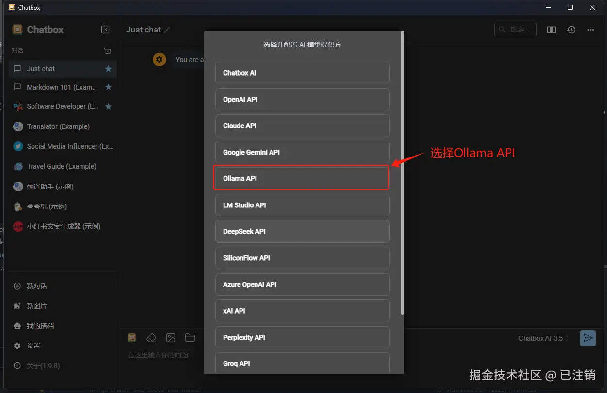This screenshot has height=393, width=607.
Task: Select Claude API provider
Action: tap(302, 126)
